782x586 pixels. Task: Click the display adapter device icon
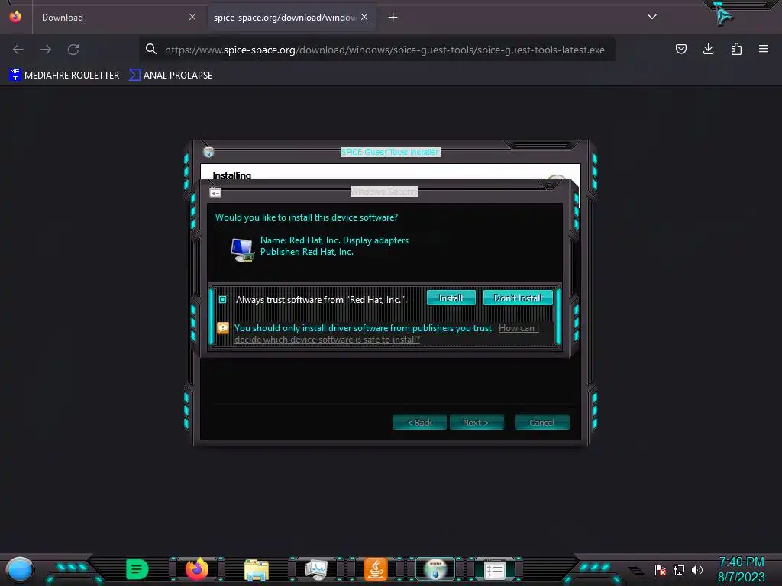(x=242, y=250)
